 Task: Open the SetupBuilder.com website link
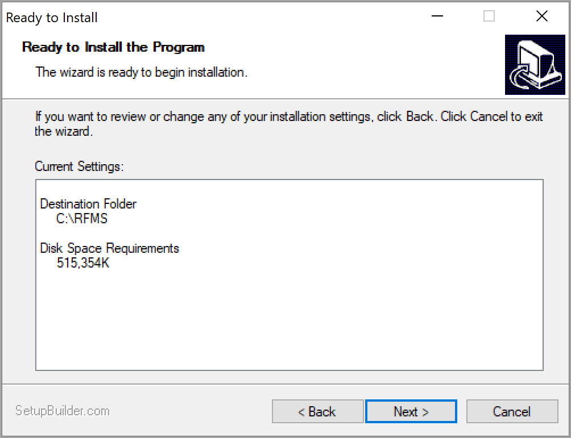coord(63,411)
